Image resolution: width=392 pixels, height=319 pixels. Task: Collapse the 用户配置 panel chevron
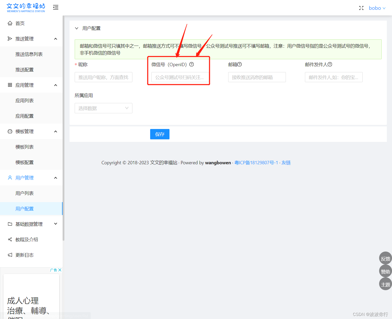[76, 28]
